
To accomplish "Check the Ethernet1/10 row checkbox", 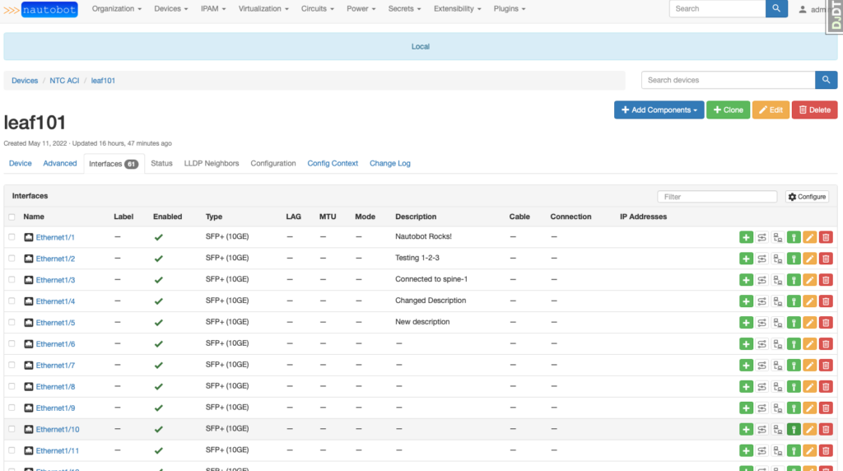I will click(x=12, y=429).
